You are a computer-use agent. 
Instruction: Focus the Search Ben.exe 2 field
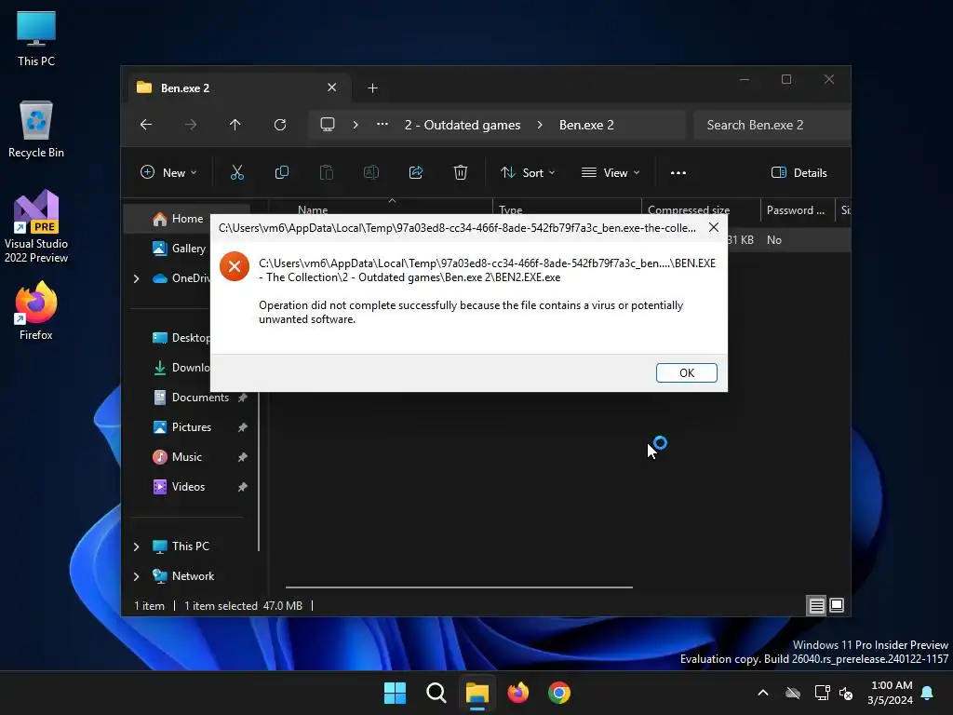tap(772, 125)
